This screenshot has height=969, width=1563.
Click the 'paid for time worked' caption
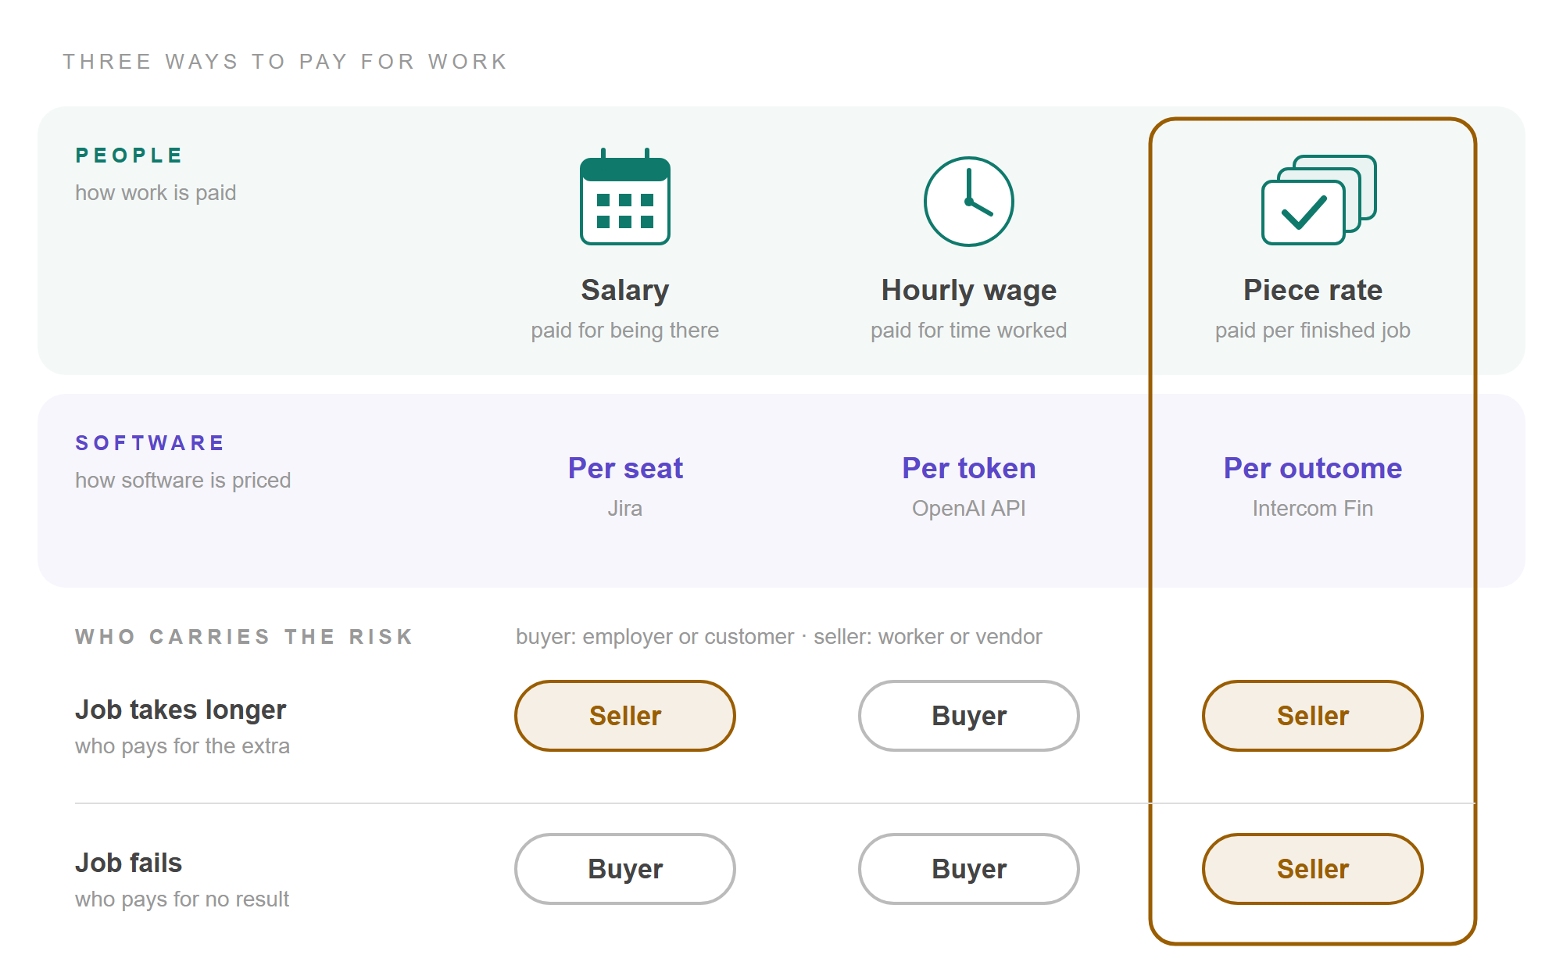point(969,331)
